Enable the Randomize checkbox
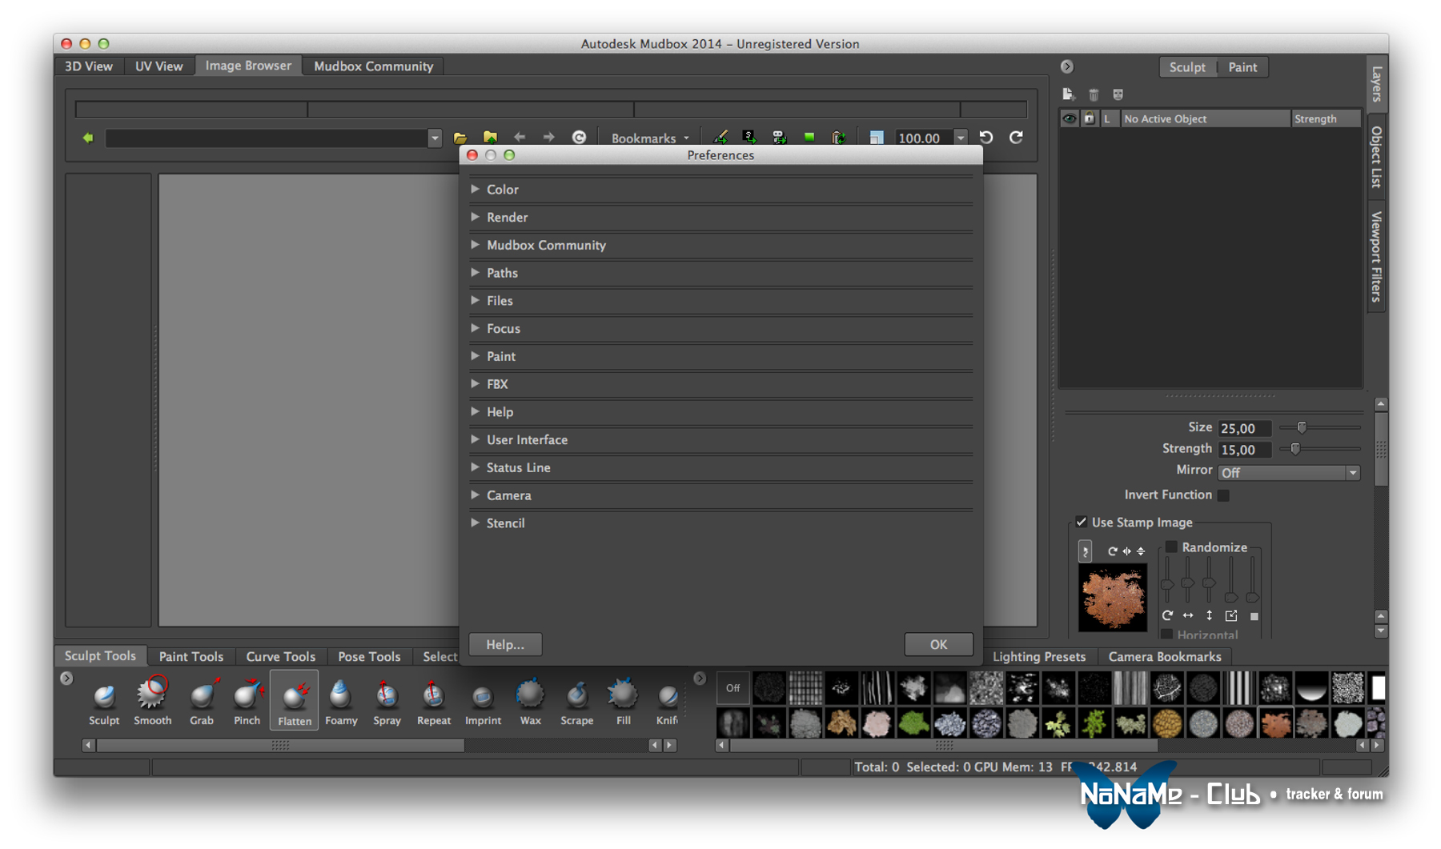1441x849 pixels. [1171, 547]
